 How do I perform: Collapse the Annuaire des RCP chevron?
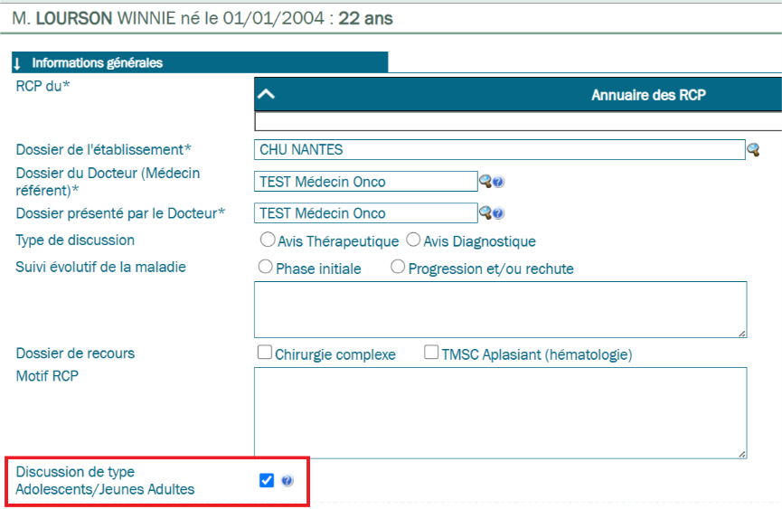tap(267, 95)
